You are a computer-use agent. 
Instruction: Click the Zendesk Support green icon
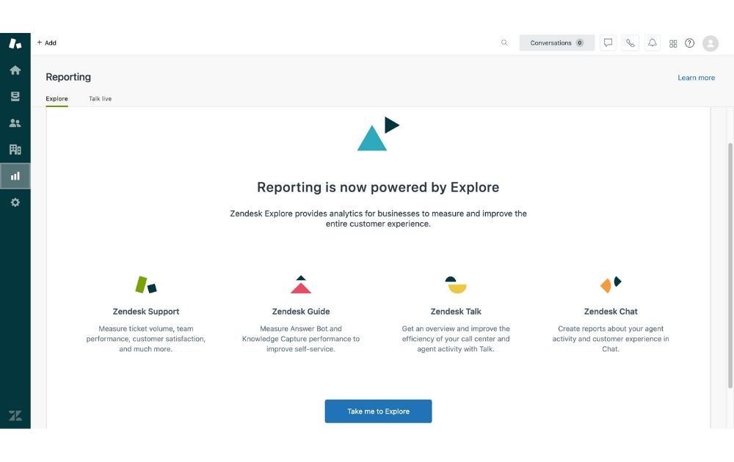click(145, 285)
